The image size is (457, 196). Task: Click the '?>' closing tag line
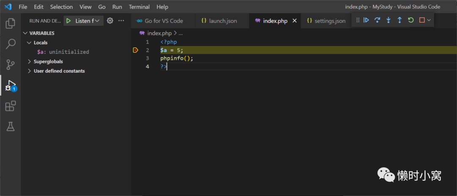pos(163,66)
